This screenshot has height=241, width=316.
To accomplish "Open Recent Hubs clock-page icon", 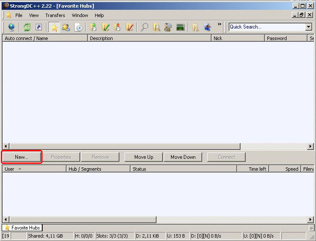I will [x=78, y=27].
